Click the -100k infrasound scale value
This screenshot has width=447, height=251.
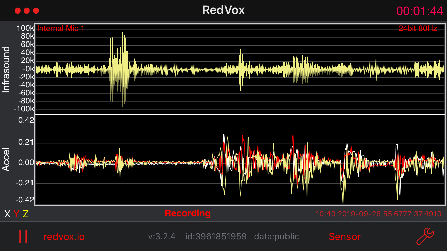coord(24,109)
